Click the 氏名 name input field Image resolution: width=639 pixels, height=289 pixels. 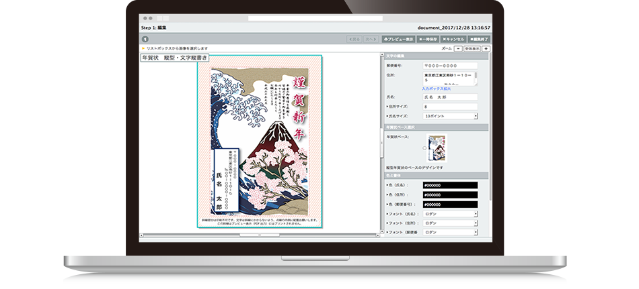click(450, 97)
